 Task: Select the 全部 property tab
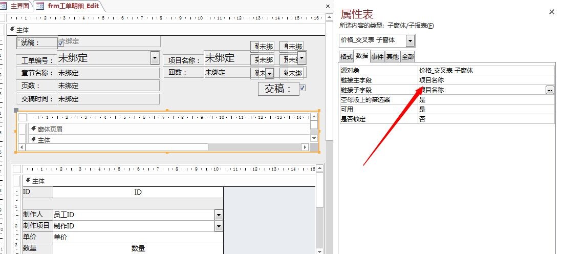tap(407, 57)
